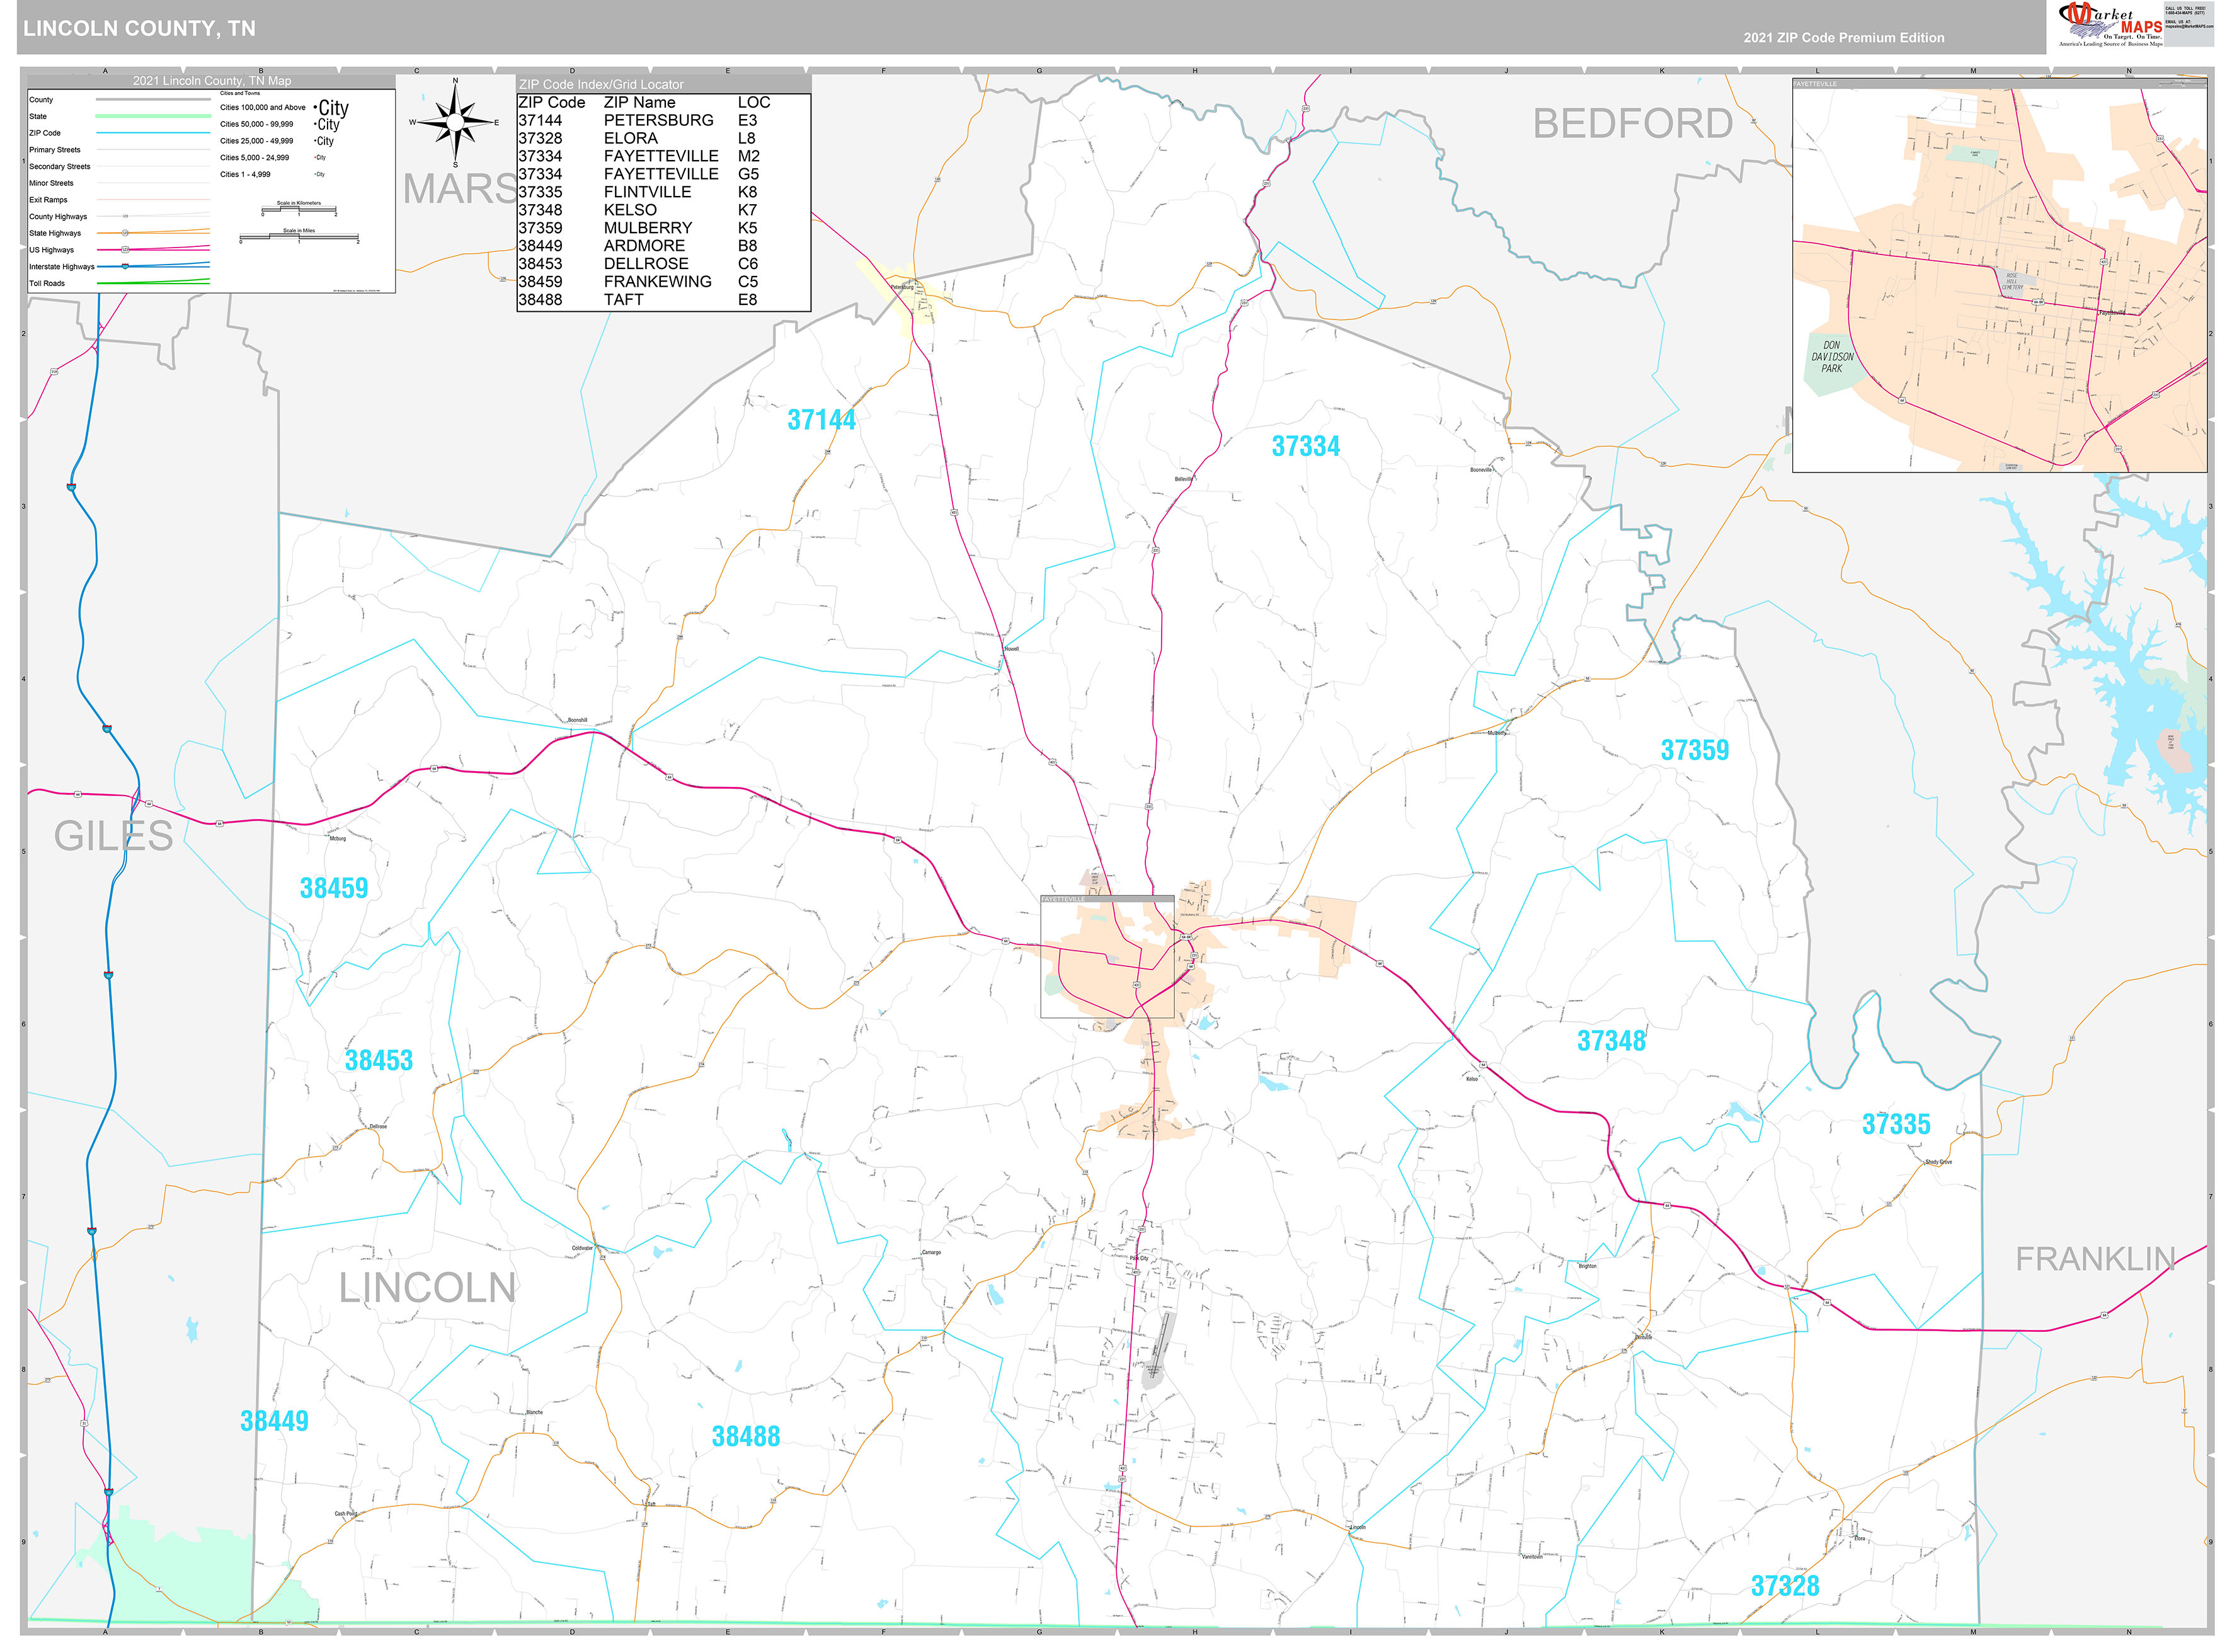The width and height of the screenshot is (2232, 1638).
Task: Select PETERSBURG row in ZIP index table
Action: tap(663, 120)
